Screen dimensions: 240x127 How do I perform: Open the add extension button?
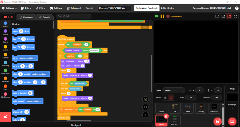click(5, 117)
